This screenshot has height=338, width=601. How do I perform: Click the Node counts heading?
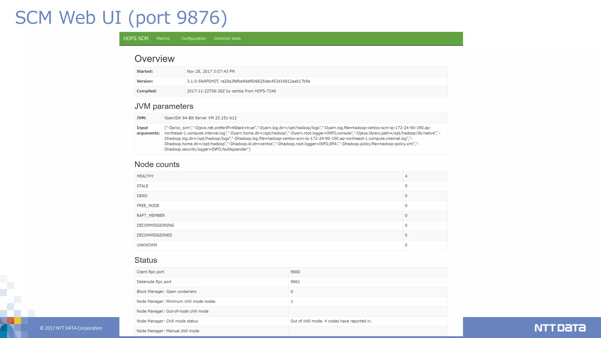pos(157,164)
